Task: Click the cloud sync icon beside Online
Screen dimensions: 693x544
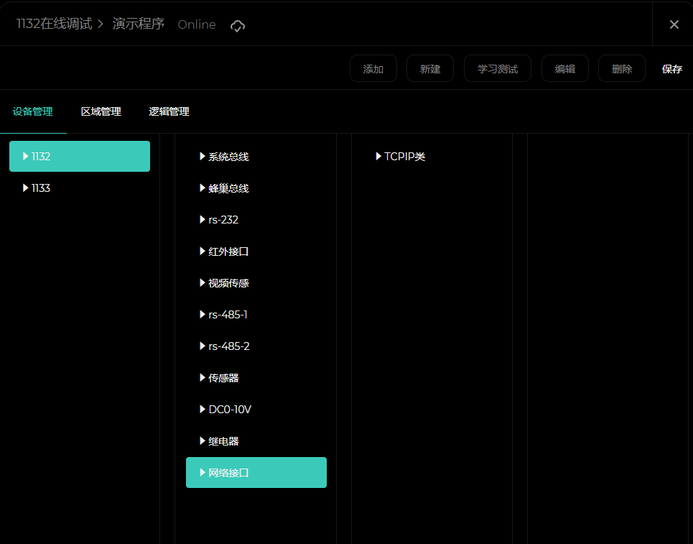Action: pyautogui.click(x=237, y=26)
